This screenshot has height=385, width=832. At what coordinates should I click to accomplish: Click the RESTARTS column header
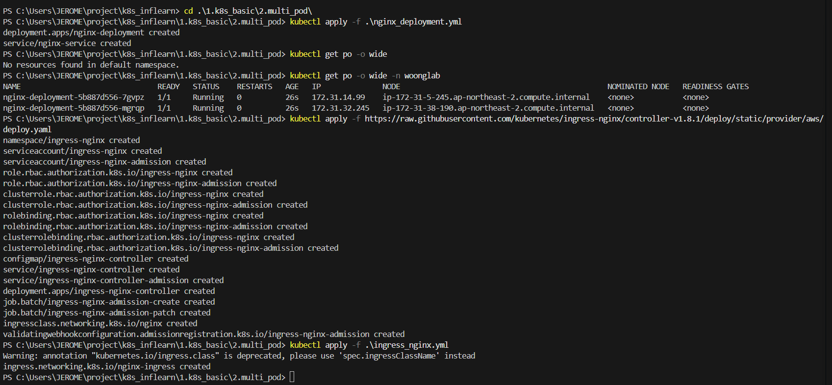[254, 87]
